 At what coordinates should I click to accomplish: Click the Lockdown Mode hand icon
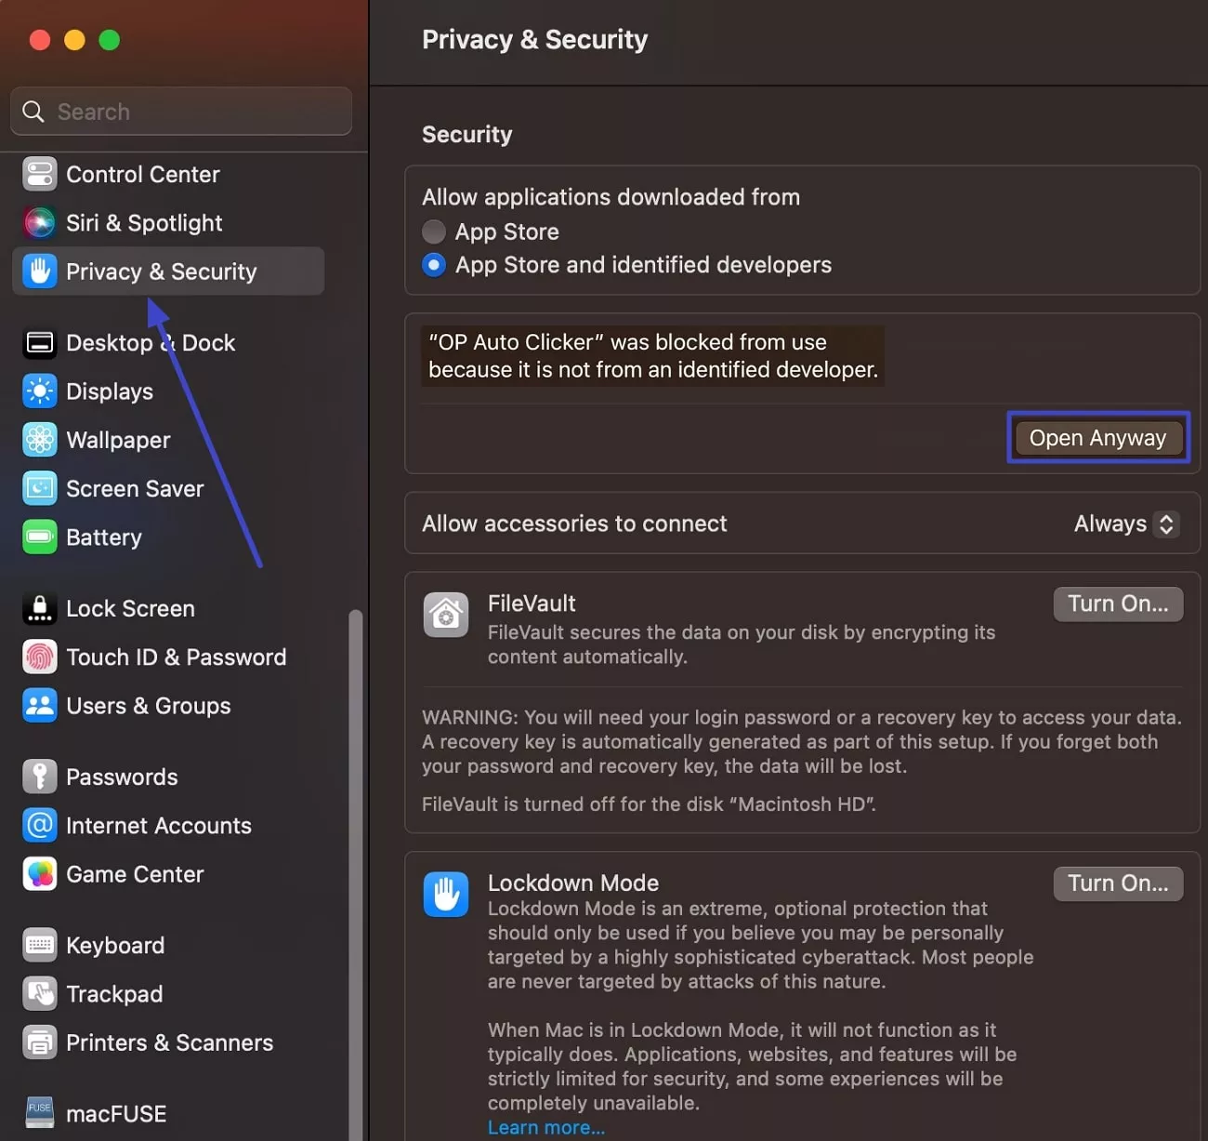(x=446, y=895)
